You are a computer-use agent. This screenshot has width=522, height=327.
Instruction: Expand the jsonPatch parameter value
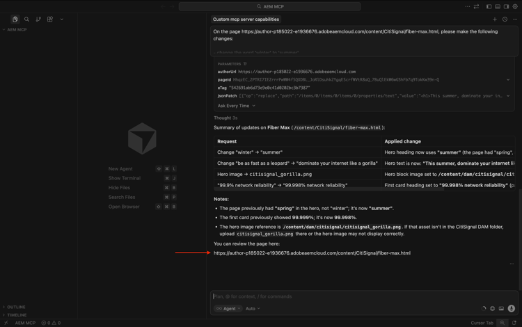pos(508,96)
